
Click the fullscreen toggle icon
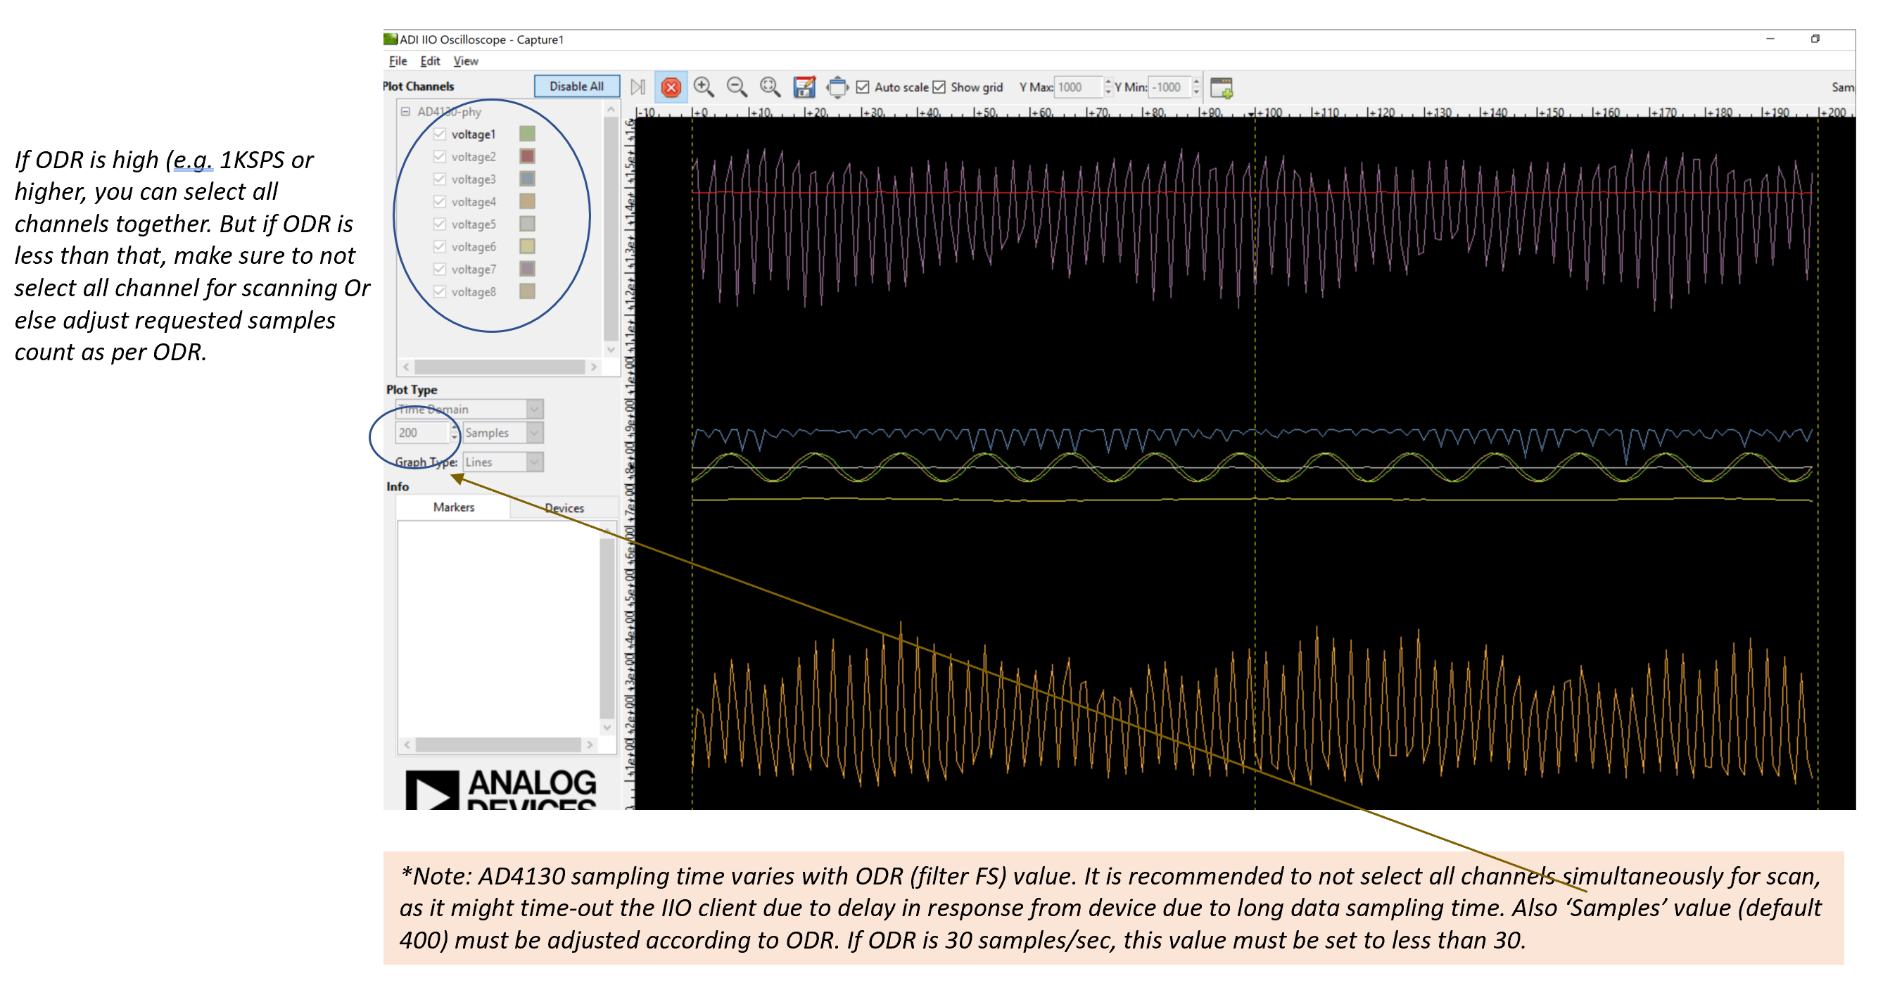tap(837, 87)
